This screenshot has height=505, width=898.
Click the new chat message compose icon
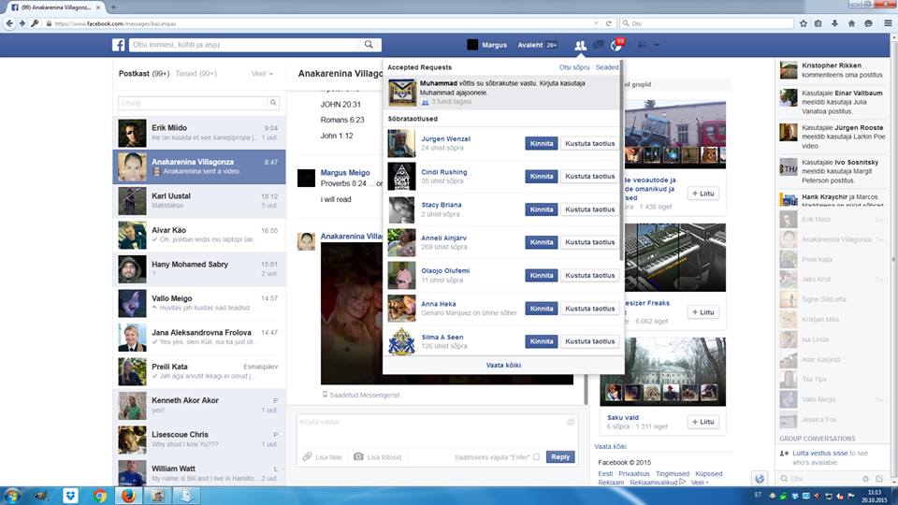click(x=879, y=478)
